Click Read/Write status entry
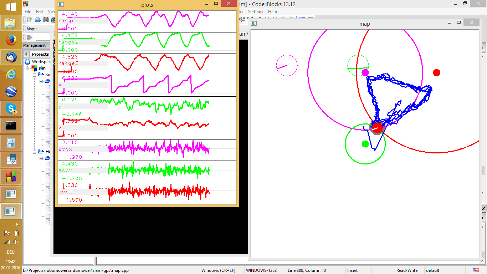 [x=407, y=270]
